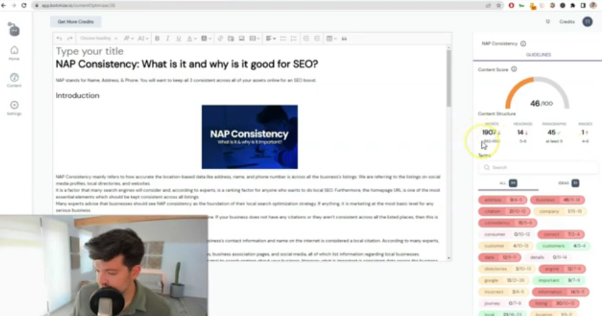Click the 'address' term chip
The height and width of the screenshot is (316, 602).
pos(502,200)
